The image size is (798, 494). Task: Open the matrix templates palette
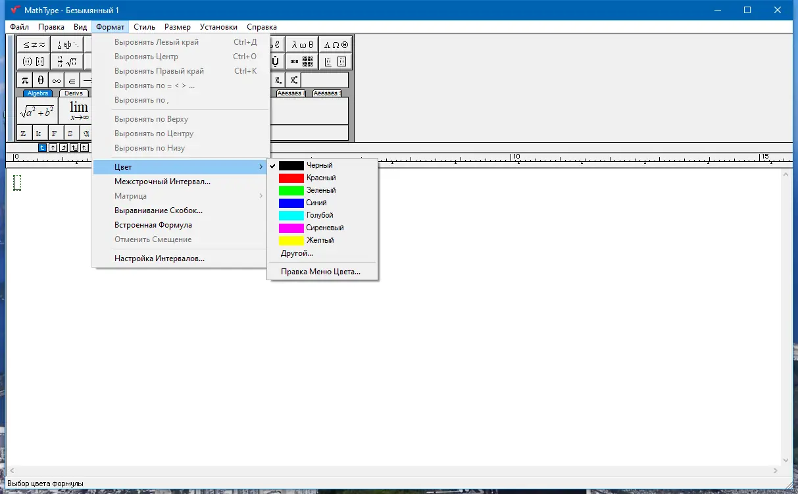click(303, 62)
